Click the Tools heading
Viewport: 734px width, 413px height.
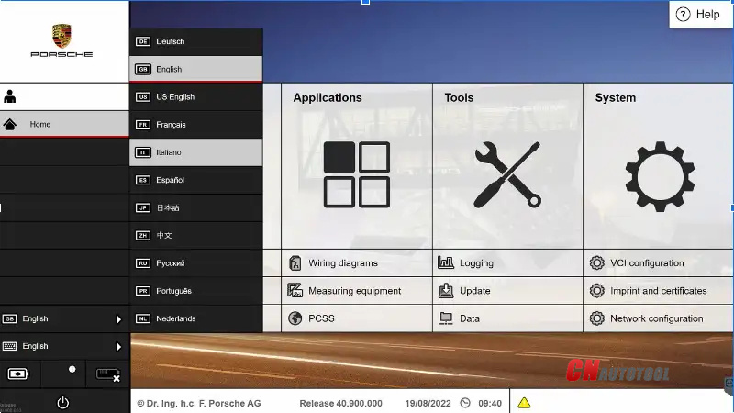click(459, 97)
